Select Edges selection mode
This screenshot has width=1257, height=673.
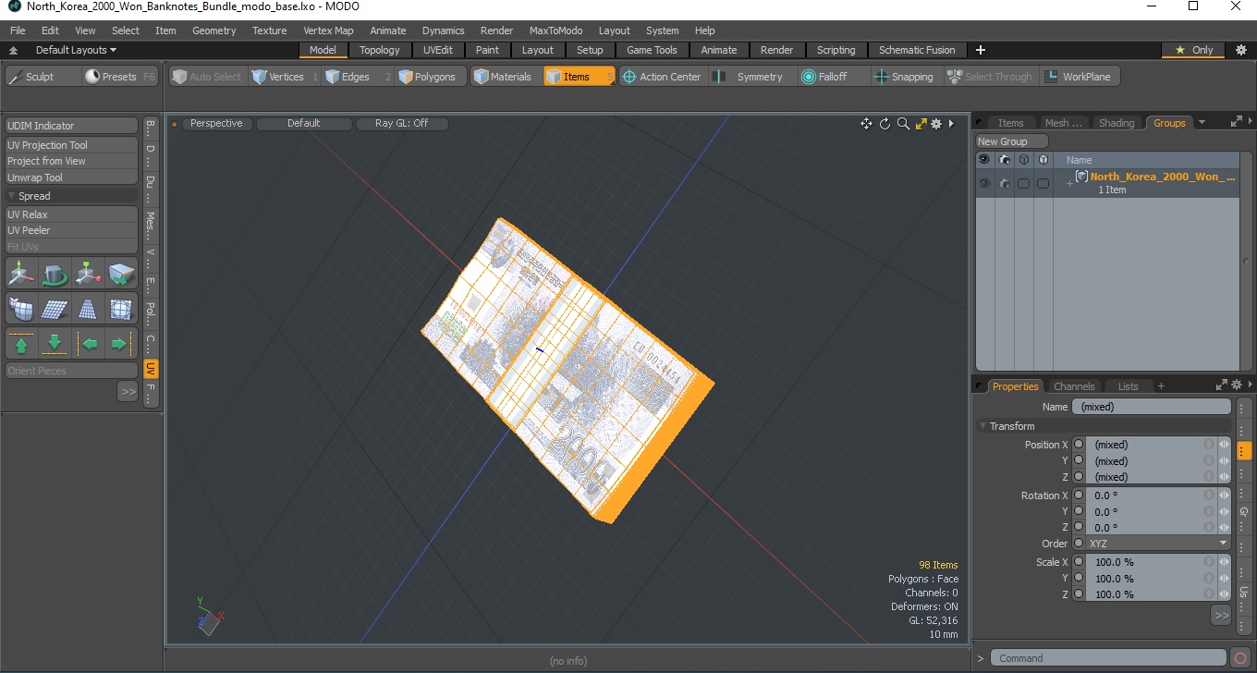coord(358,77)
